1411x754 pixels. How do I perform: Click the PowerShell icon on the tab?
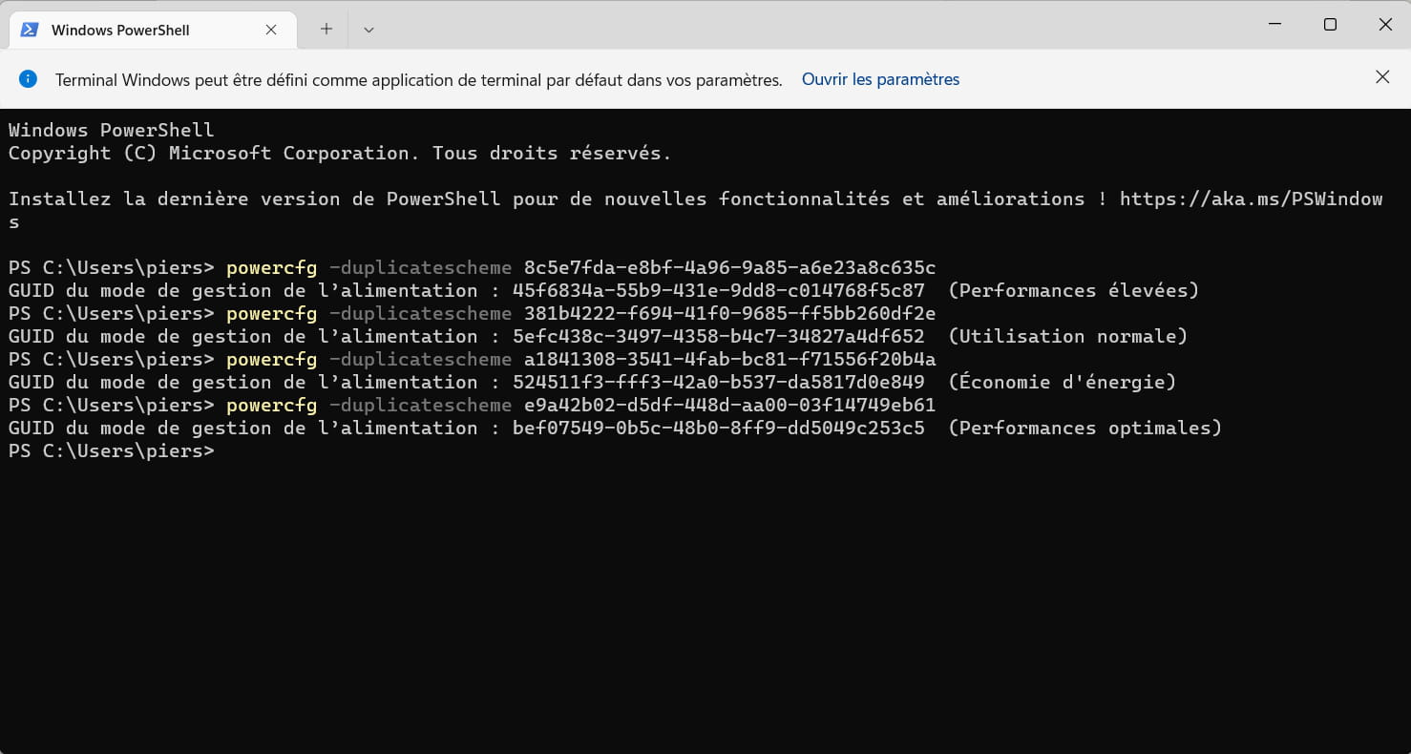(x=30, y=30)
